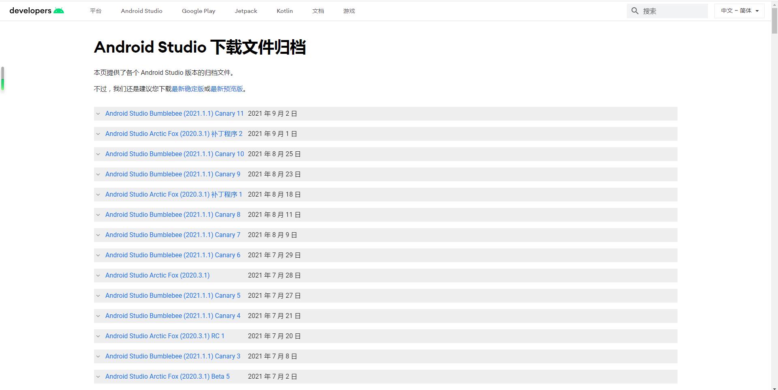Click the date 2021 年 7 月 28 日
The height and width of the screenshot is (390, 778).
(274, 276)
